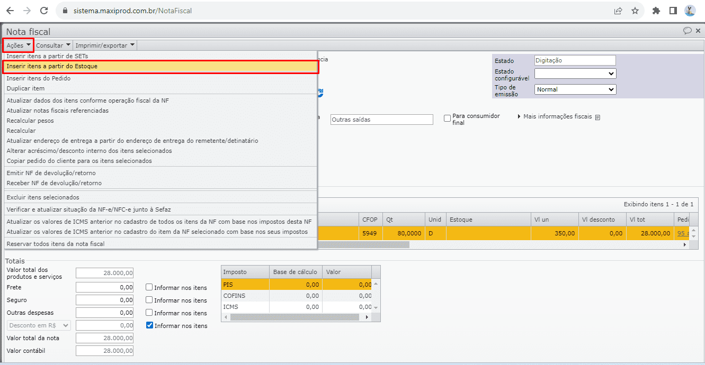Uncheck Informar nos itens beside the desconto field
The height and width of the screenshot is (365, 705).
coord(150,325)
